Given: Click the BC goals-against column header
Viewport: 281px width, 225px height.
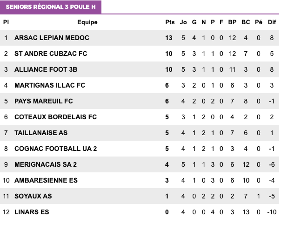Looking at the screenshot, I should tap(246, 22).
